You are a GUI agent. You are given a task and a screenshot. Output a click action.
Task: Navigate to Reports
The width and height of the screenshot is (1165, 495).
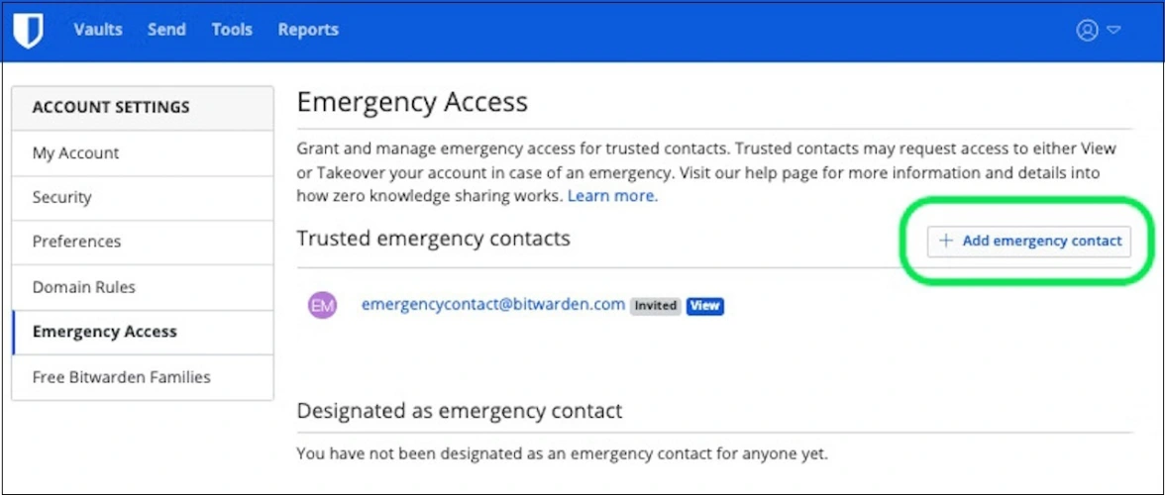[x=308, y=30]
